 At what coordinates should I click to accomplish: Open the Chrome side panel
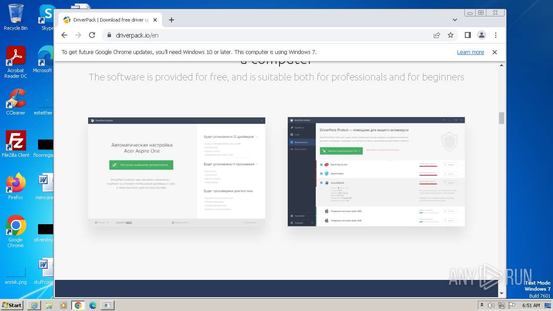tap(467, 35)
